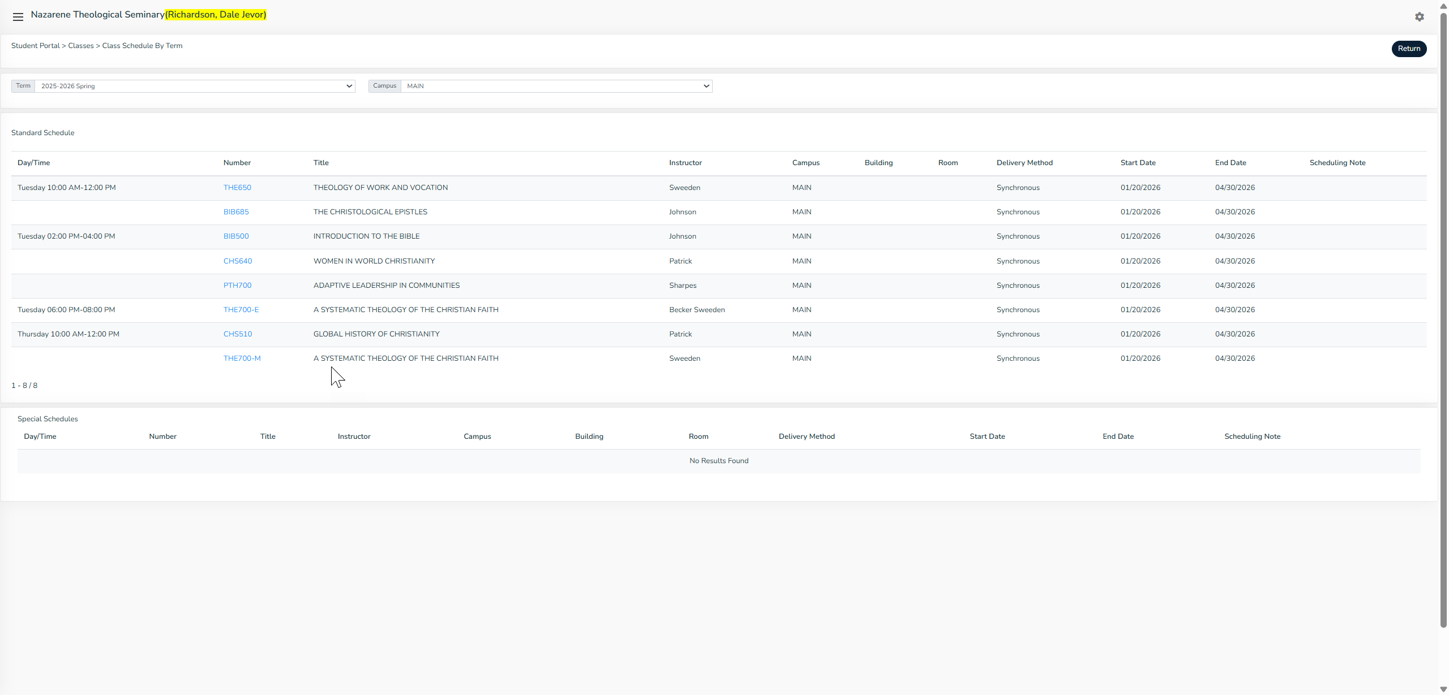Sort by Day/Time column header
1449x695 pixels.
[x=33, y=163]
